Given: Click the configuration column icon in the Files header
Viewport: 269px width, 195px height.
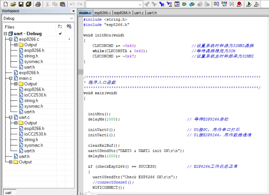Looking at the screenshot, I should [60, 27].
